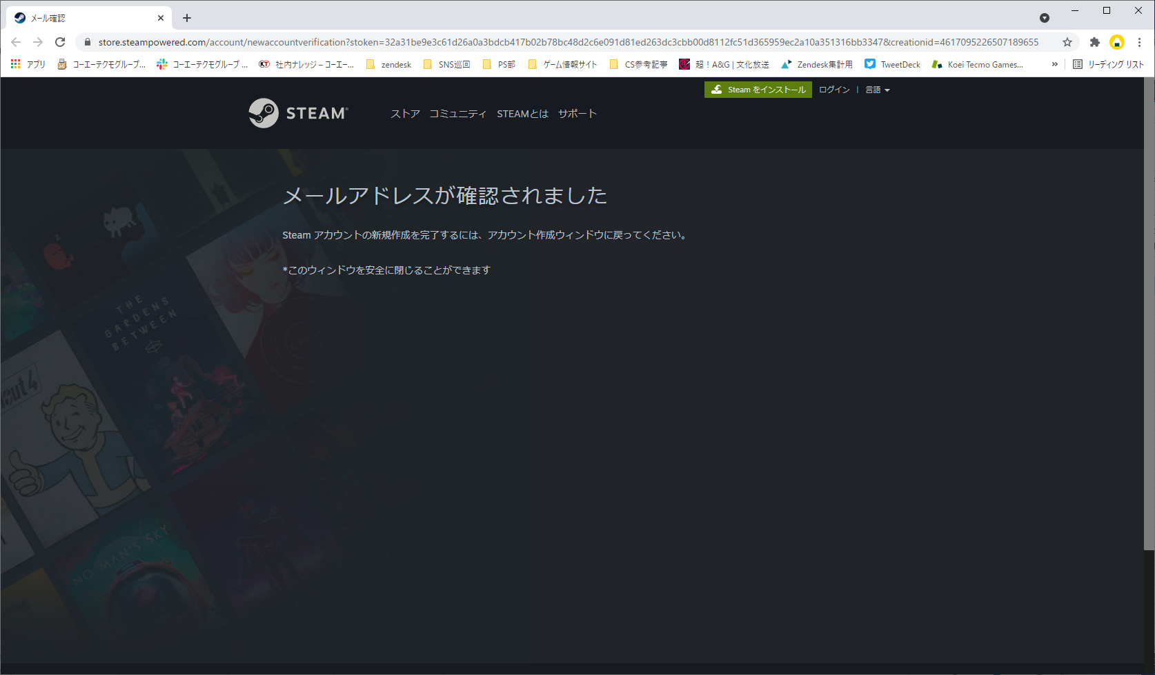
Task: Open the ストア menu
Action: (x=405, y=114)
